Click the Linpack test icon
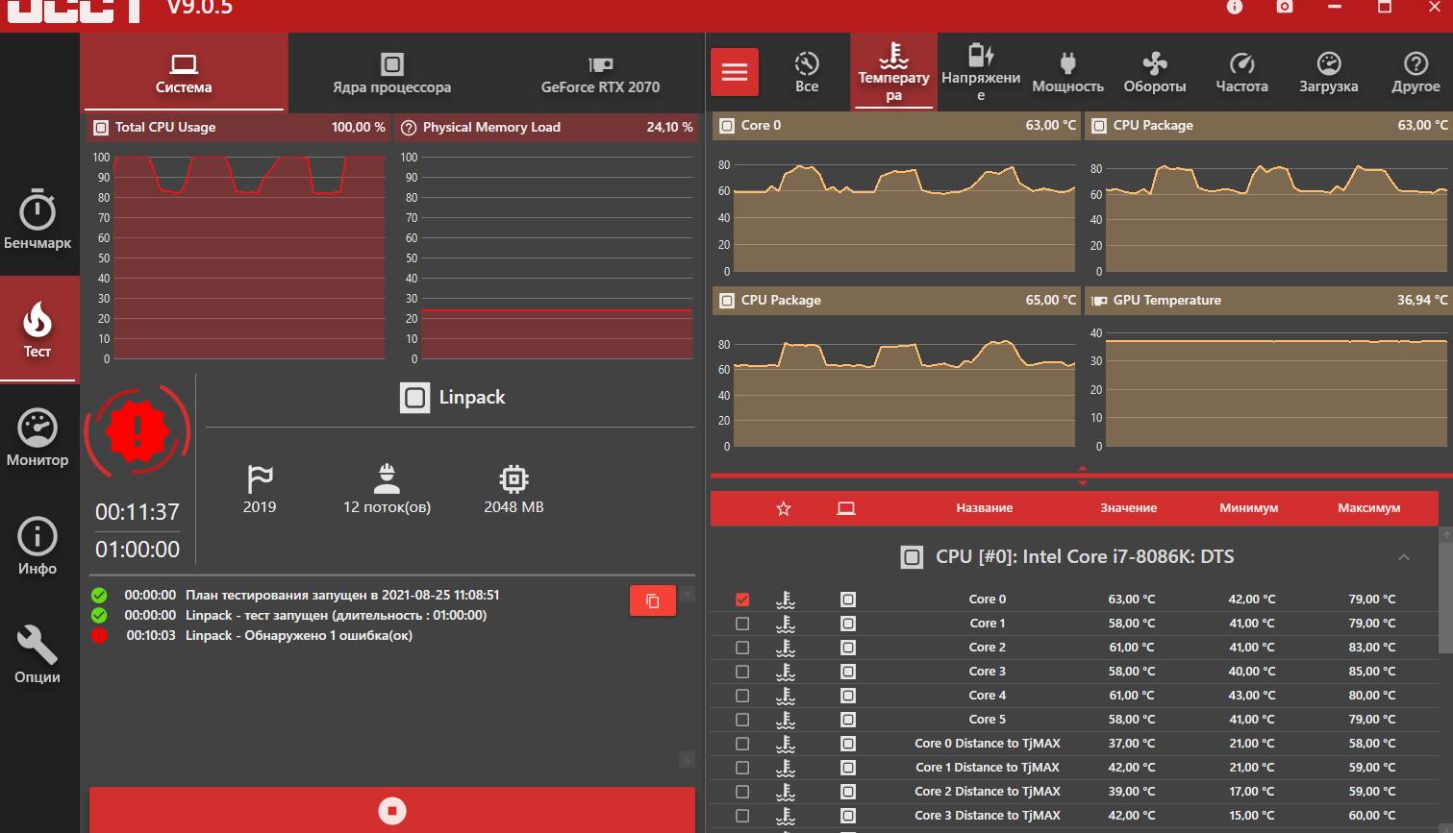 coord(414,398)
